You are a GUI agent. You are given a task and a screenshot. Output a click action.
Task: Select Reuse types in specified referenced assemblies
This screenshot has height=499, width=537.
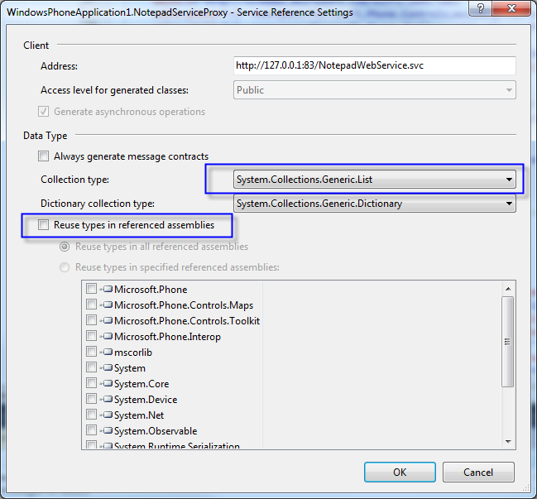(65, 267)
